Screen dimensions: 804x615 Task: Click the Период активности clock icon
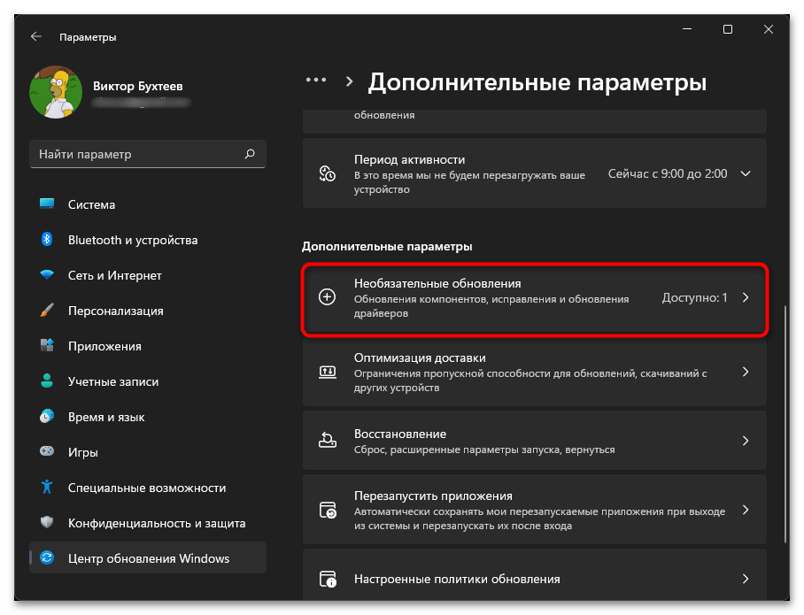327,173
